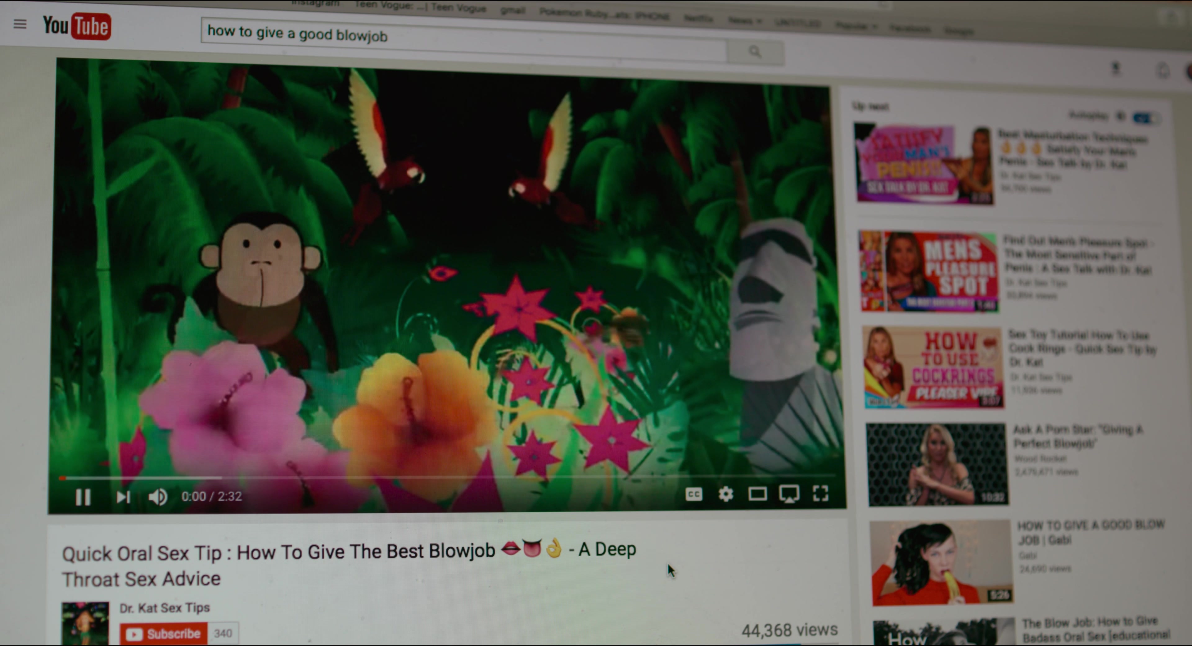Open the AirPlay casting icon
The image size is (1192, 646).
point(789,494)
